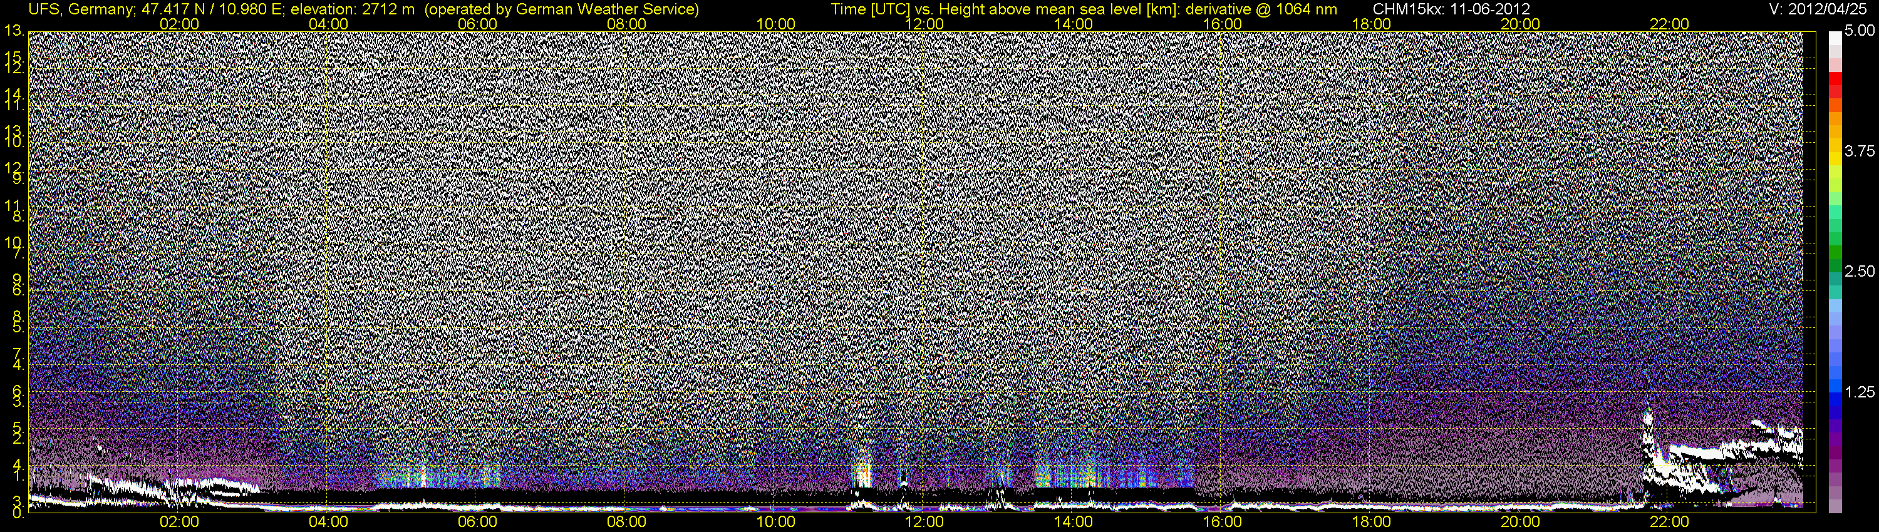The width and height of the screenshot is (1879, 532).
Task: Click the "12:00" label on the bottom time axis
Action: 924,522
